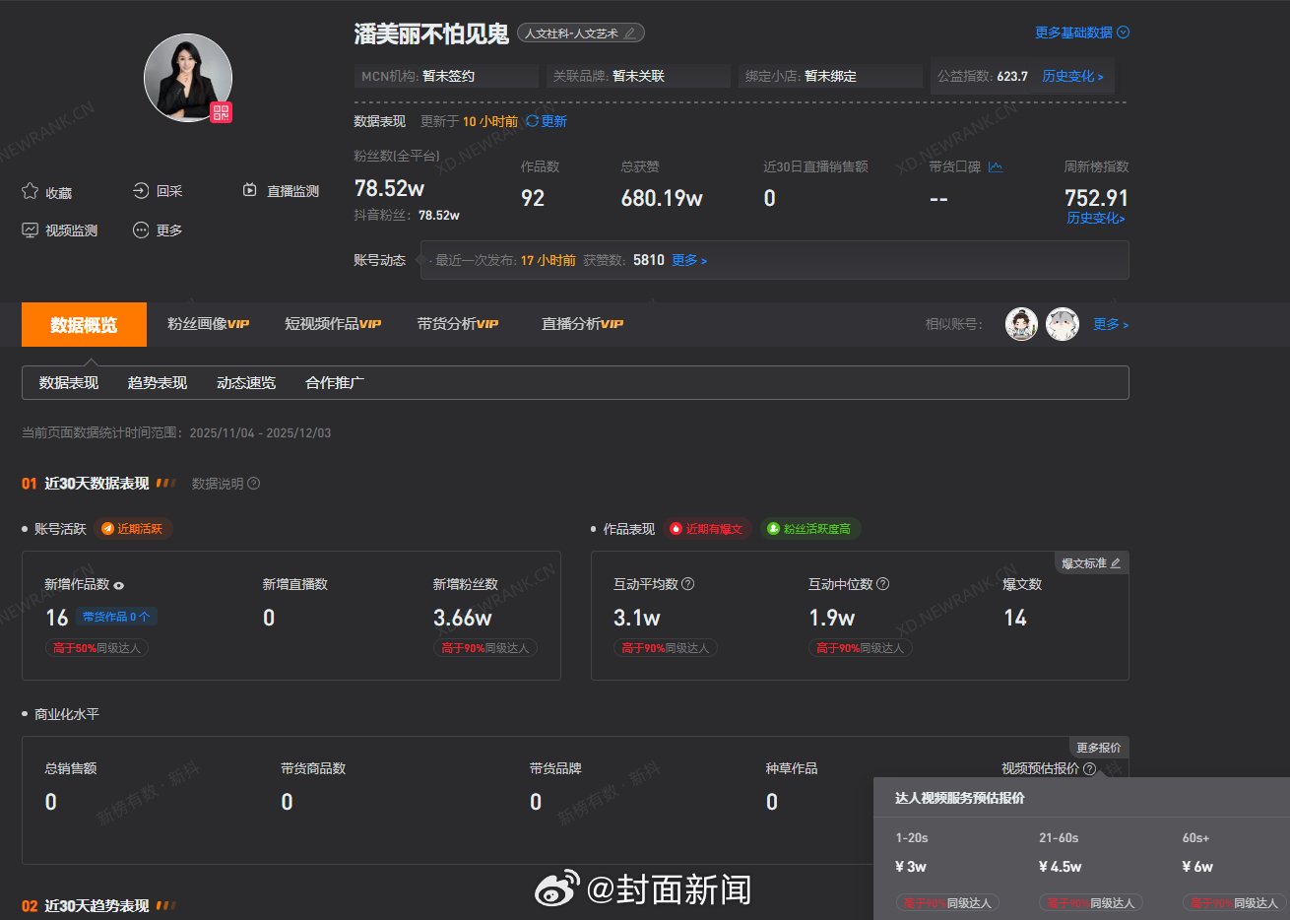Click the refresh icon beside 更新
1290x920 pixels.
[532, 122]
